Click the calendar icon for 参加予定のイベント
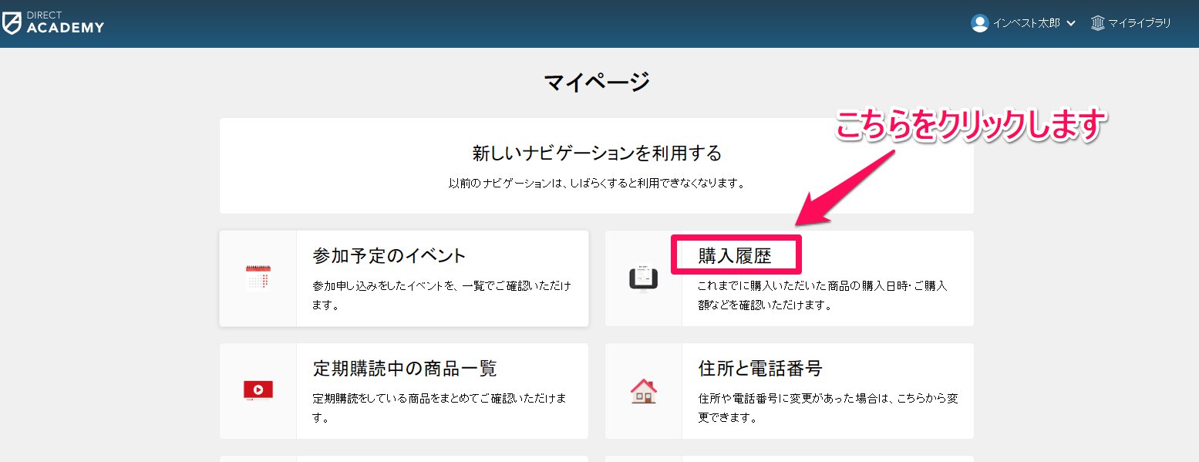The image size is (1199, 462). pos(258,278)
